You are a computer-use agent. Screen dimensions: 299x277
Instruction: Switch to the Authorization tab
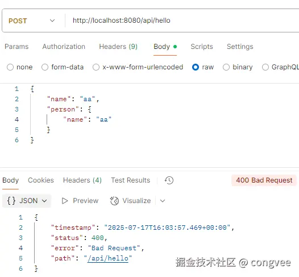click(64, 47)
